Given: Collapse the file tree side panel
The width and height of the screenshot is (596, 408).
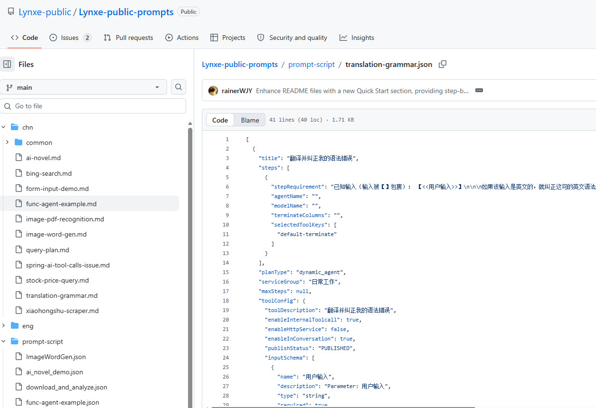Looking at the screenshot, I should pyautogui.click(x=7, y=64).
